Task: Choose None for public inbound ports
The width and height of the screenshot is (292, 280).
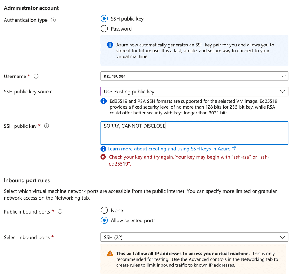Action: [104, 210]
